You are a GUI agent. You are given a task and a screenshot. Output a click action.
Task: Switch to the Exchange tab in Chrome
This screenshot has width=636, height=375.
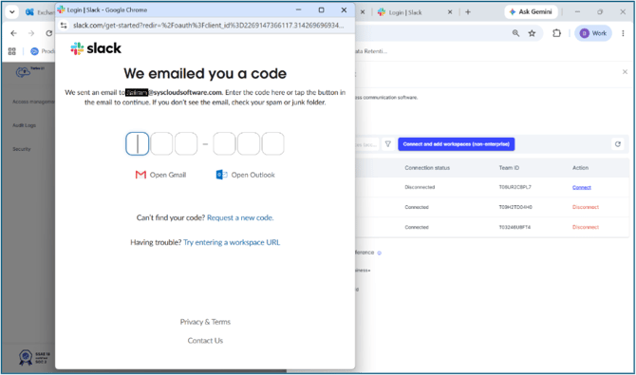41,12
